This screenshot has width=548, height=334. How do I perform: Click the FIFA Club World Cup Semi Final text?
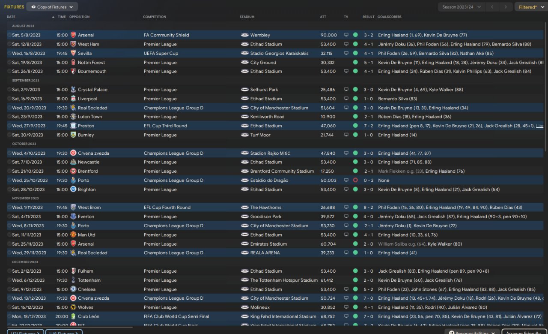[176, 316]
